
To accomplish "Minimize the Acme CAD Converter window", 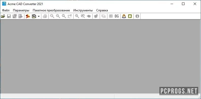I will (x=172, y=4).
